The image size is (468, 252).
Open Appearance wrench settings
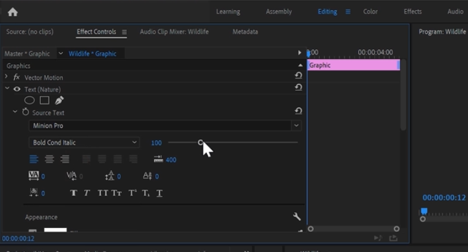point(296,216)
